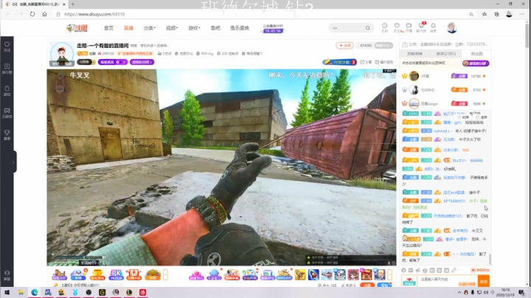Click the chat scrollbar thumb
This screenshot has height=298, width=531.
tap(490, 259)
